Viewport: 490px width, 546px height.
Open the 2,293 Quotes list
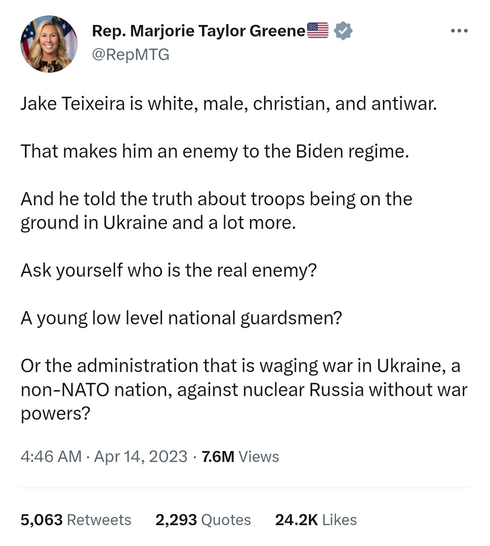click(x=203, y=519)
